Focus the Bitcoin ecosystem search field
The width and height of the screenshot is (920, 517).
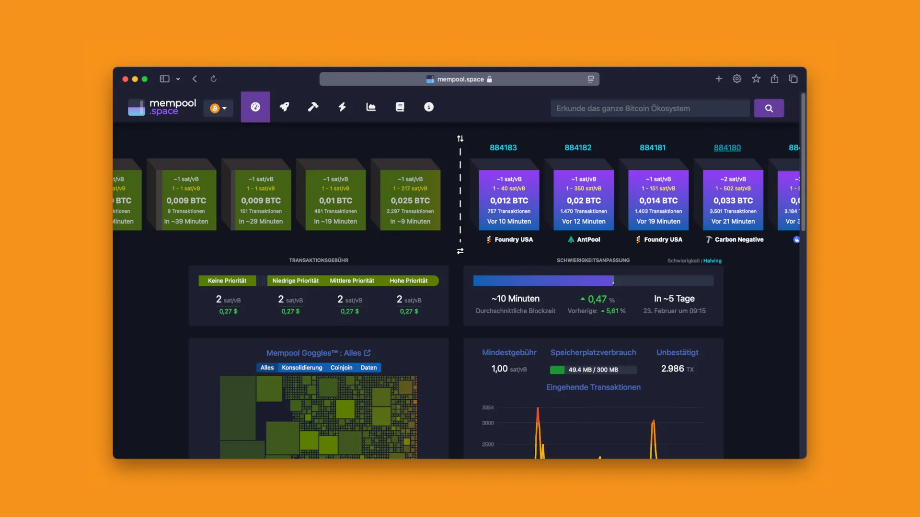tap(650, 108)
